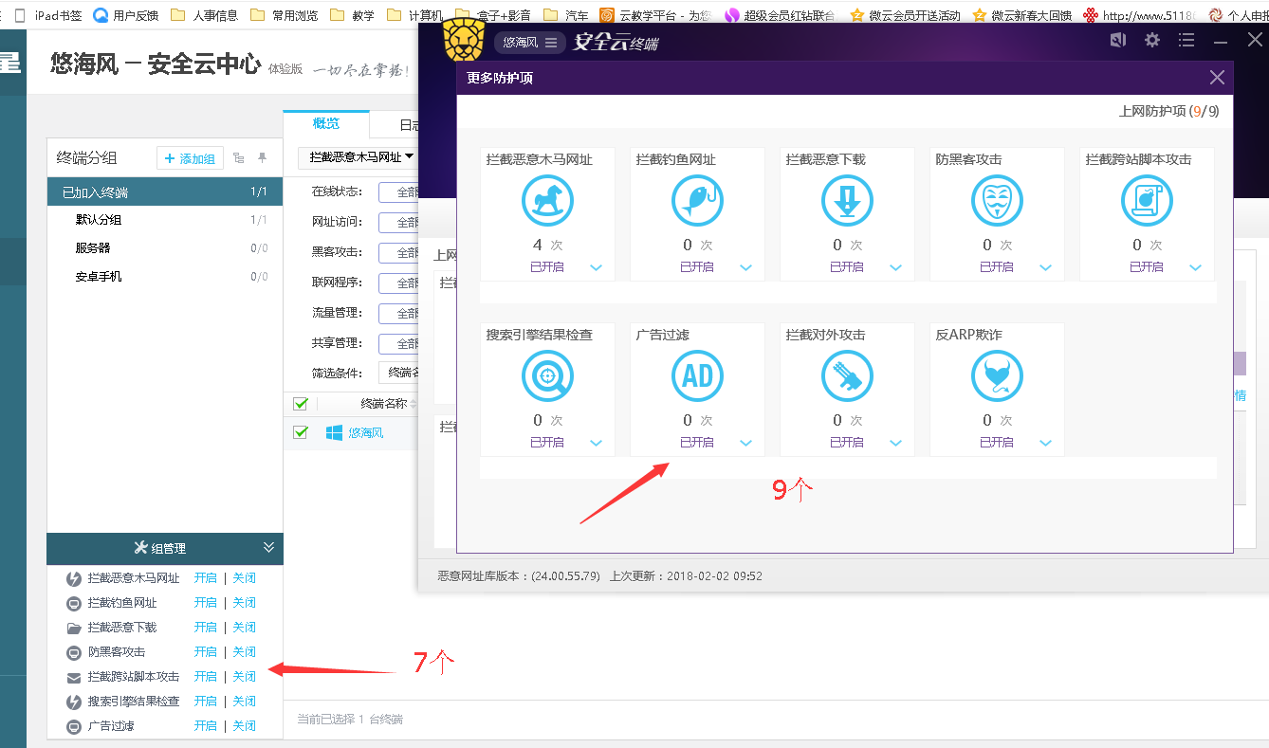Click the 添加组 button
The image size is (1269, 748).
click(190, 158)
